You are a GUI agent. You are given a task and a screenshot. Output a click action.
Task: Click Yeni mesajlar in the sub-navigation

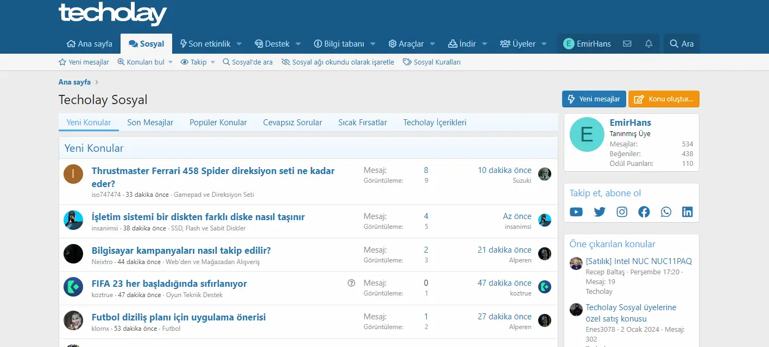coord(84,62)
